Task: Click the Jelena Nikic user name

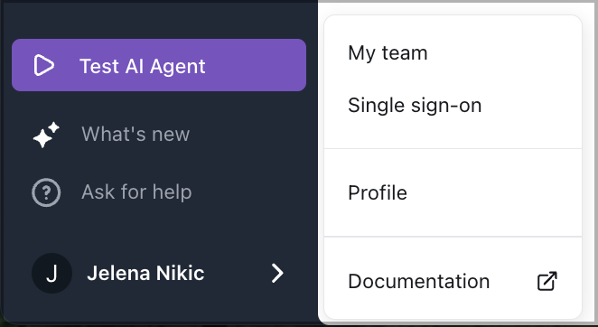Action: pos(145,273)
